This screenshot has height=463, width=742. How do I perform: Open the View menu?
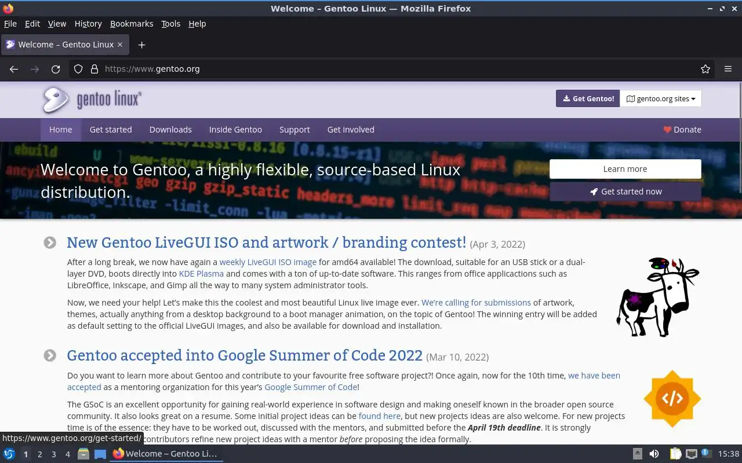coord(57,24)
